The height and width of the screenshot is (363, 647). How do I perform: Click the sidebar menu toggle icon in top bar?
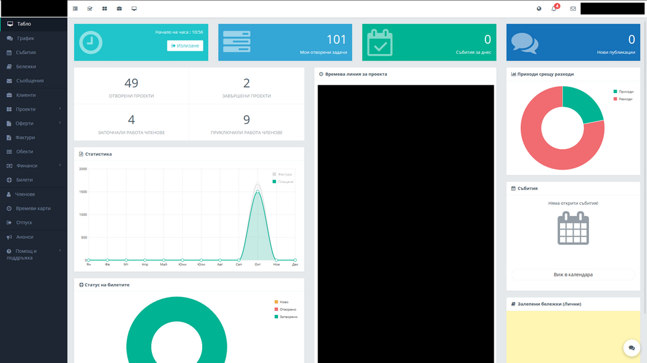pos(75,8)
